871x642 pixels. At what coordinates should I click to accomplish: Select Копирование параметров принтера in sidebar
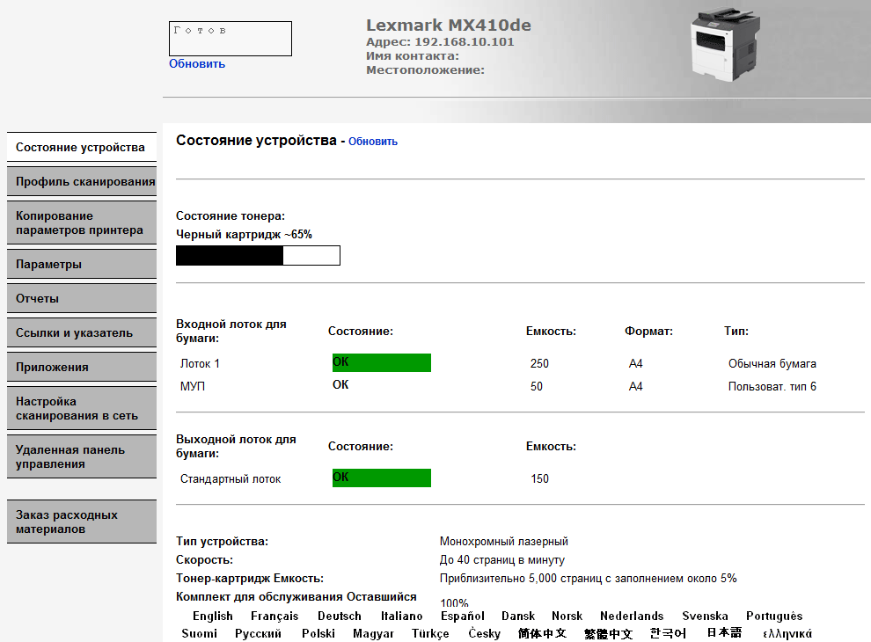pyautogui.click(x=81, y=222)
